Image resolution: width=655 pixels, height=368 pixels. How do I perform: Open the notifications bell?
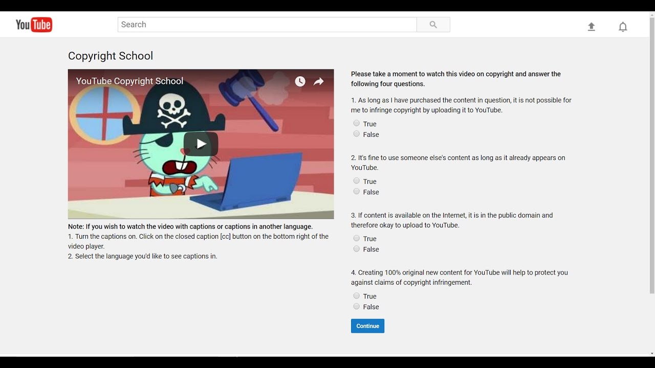(x=623, y=27)
